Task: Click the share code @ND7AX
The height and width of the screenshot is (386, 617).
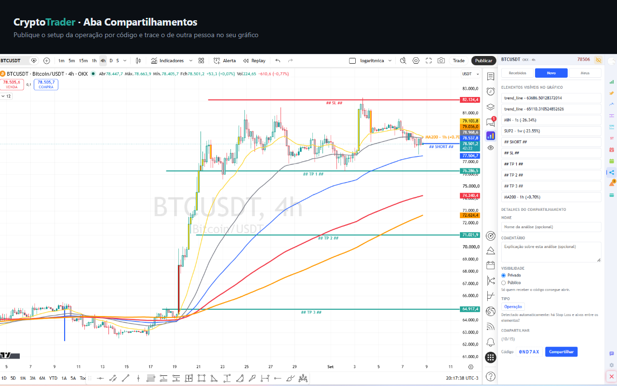Action: tap(529, 352)
